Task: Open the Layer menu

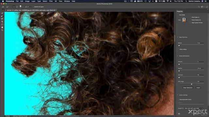Action: click(x=33, y=1)
